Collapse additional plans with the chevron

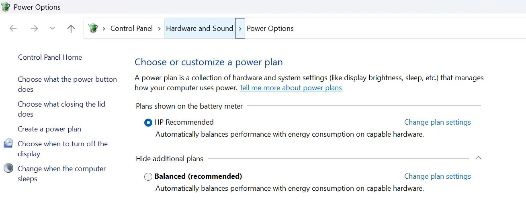(x=478, y=158)
